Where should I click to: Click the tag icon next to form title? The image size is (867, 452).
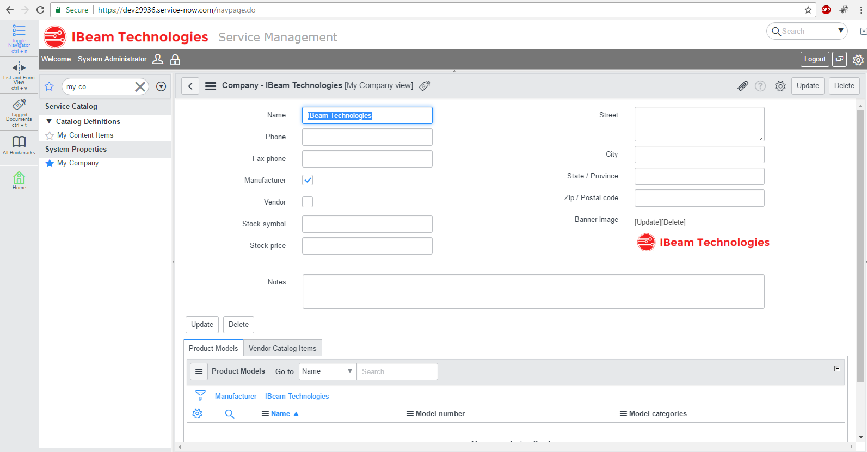coord(425,85)
